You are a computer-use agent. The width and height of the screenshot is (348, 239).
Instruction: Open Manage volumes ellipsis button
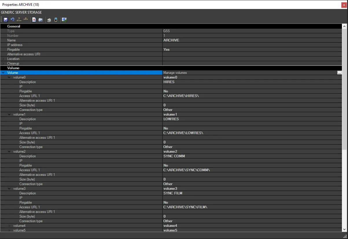(339, 73)
